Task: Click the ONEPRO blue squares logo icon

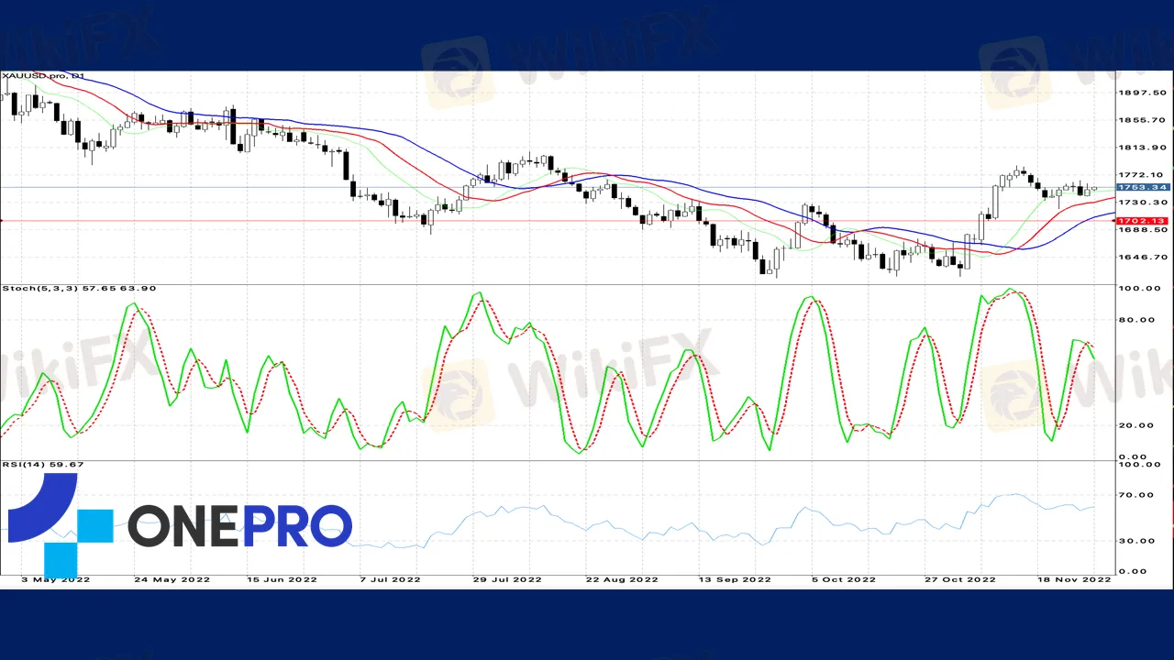Action: [59, 525]
